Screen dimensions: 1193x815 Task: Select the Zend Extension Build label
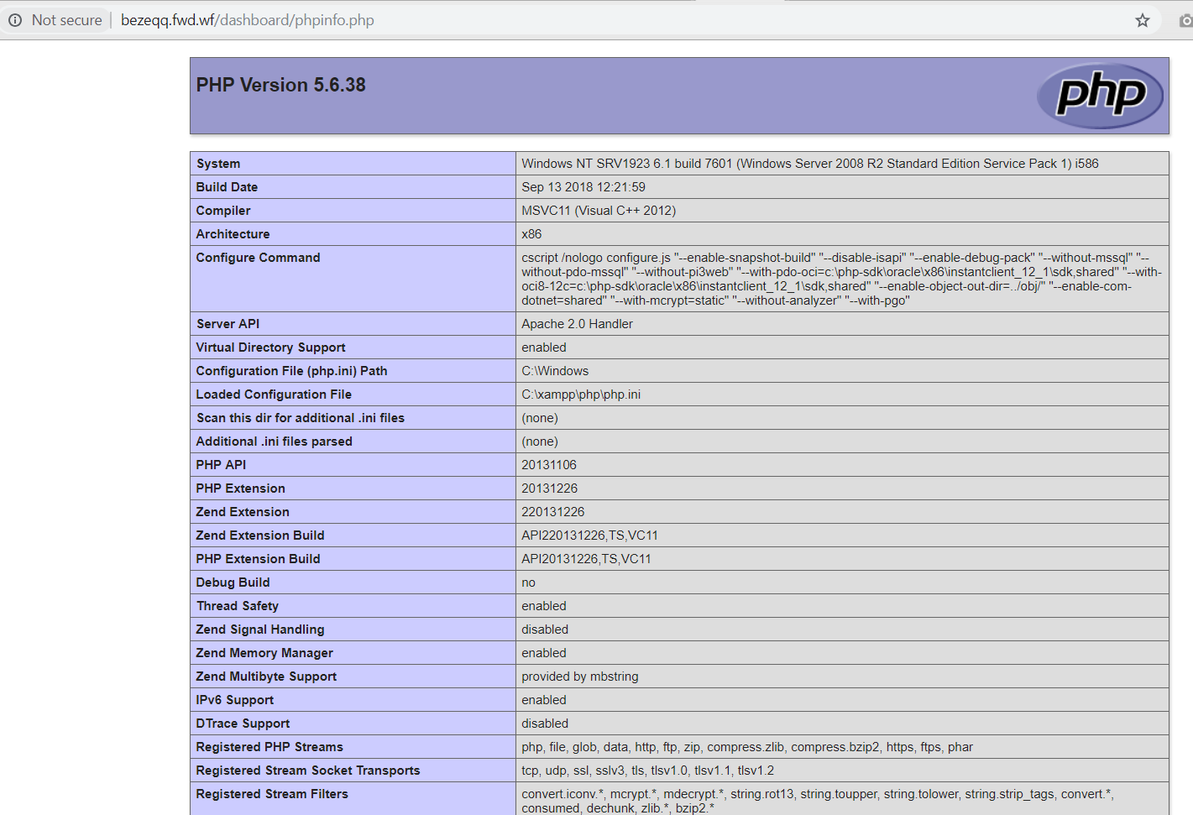pos(260,535)
